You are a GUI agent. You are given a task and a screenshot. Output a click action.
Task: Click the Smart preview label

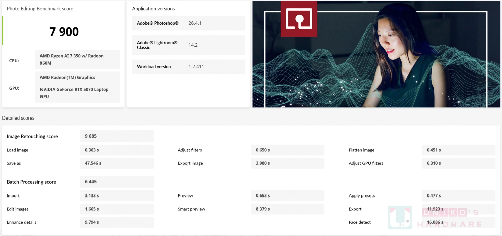[191, 209]
